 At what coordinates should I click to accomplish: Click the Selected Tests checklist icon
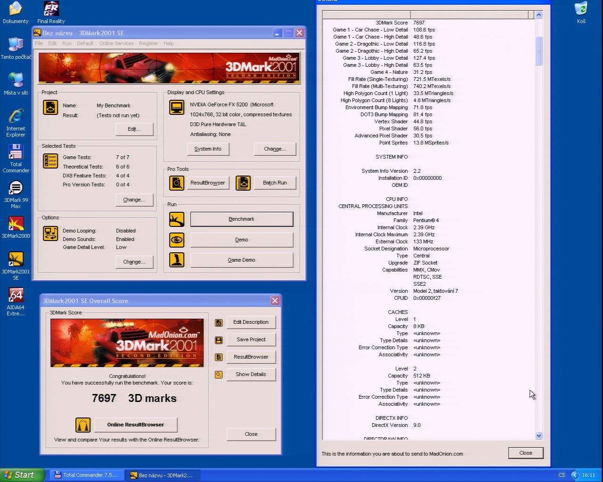tap(50, 161)
